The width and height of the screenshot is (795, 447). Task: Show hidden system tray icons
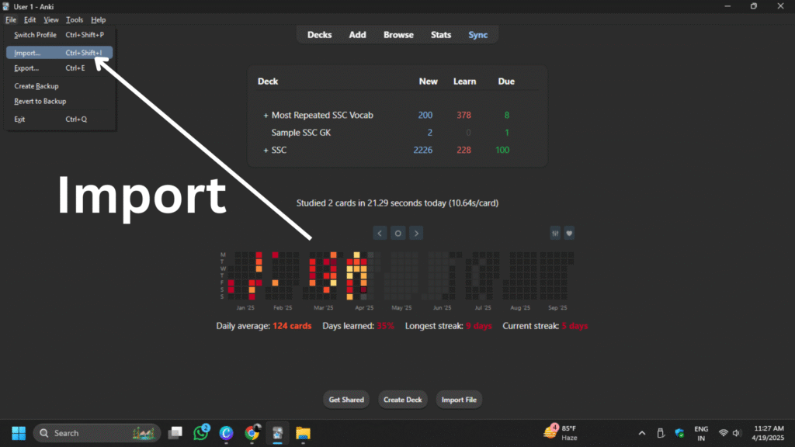(642, 433)
